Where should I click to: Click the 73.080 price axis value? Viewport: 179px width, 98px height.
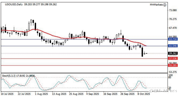tap(173, 10)
